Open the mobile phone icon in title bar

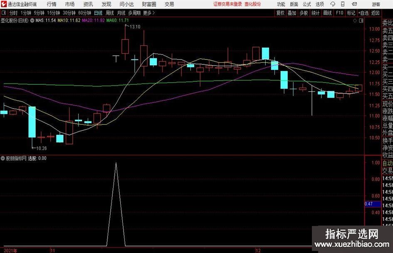pyautogui.click(x=343, y=4)
